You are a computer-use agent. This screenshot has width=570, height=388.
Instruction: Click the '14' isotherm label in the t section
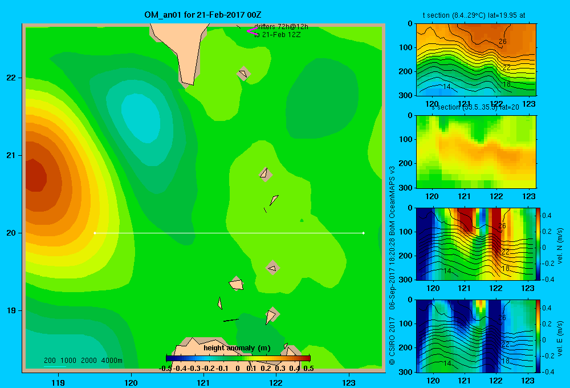tap(447, 87)
